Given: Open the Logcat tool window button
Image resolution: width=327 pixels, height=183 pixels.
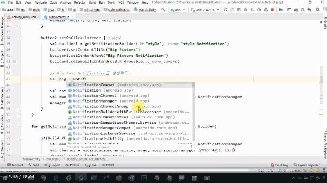Looking at the screenshot, I should click(x=54, y=165).
